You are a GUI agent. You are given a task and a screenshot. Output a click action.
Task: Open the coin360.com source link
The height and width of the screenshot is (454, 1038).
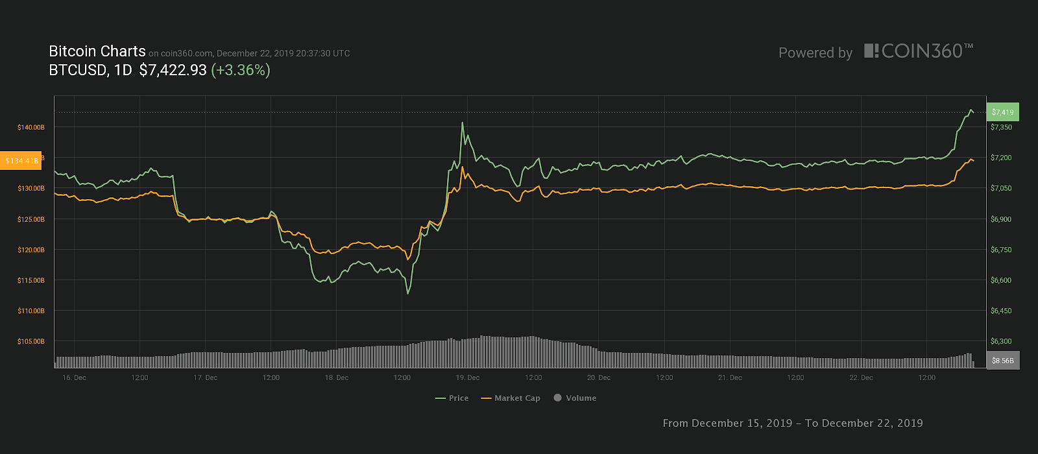(x=186, y=54)
